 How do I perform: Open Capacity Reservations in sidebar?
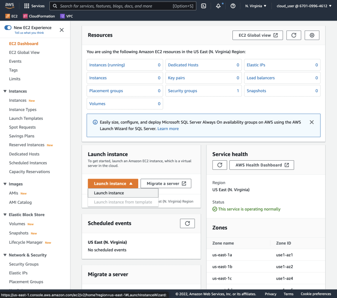29,171
